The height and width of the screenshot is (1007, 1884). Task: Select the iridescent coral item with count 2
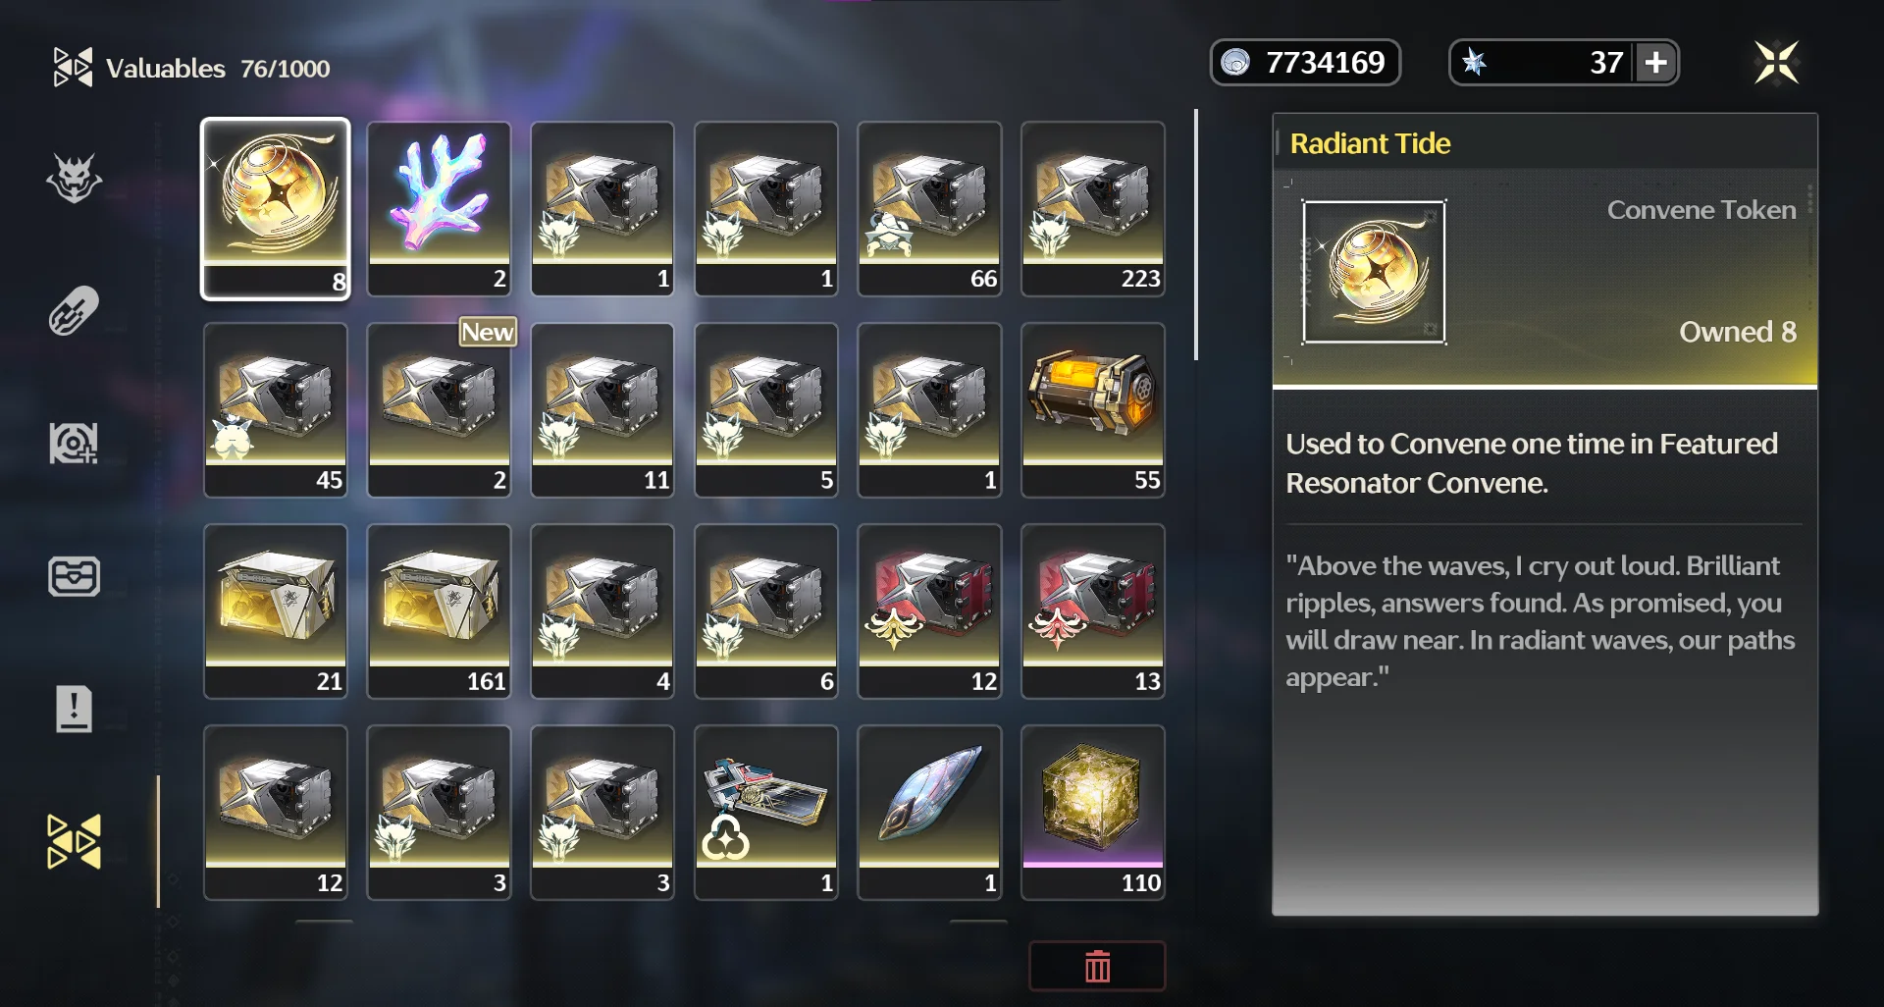point(439,209)
